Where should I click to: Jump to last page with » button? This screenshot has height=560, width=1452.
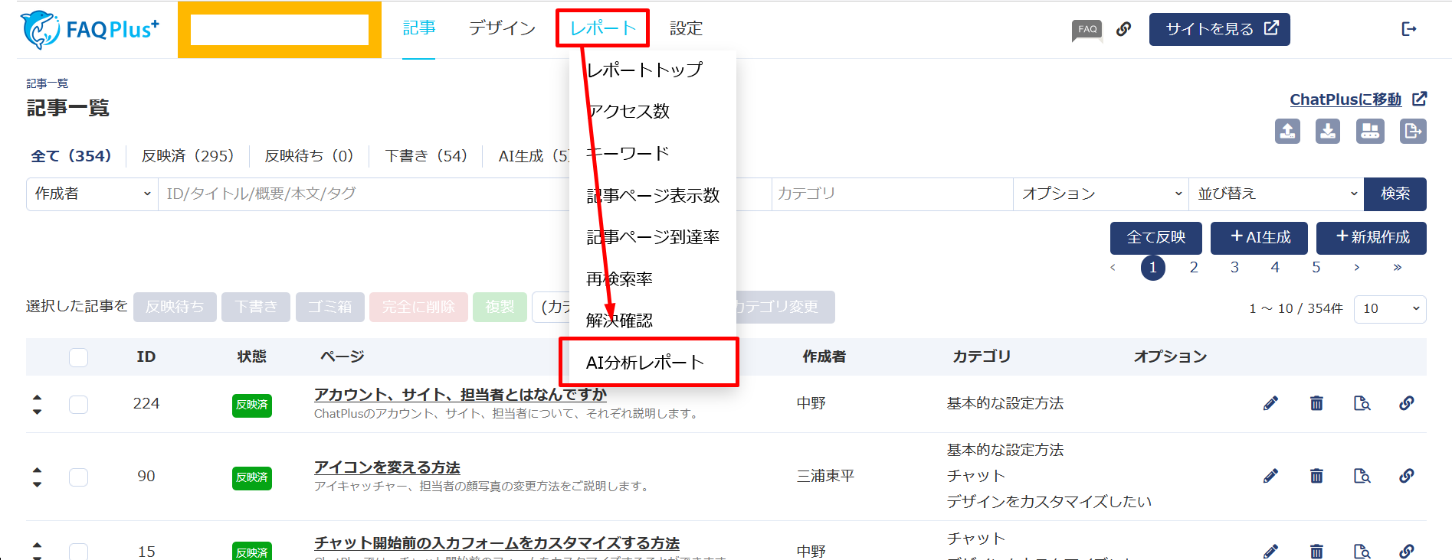coord(1398,267)
